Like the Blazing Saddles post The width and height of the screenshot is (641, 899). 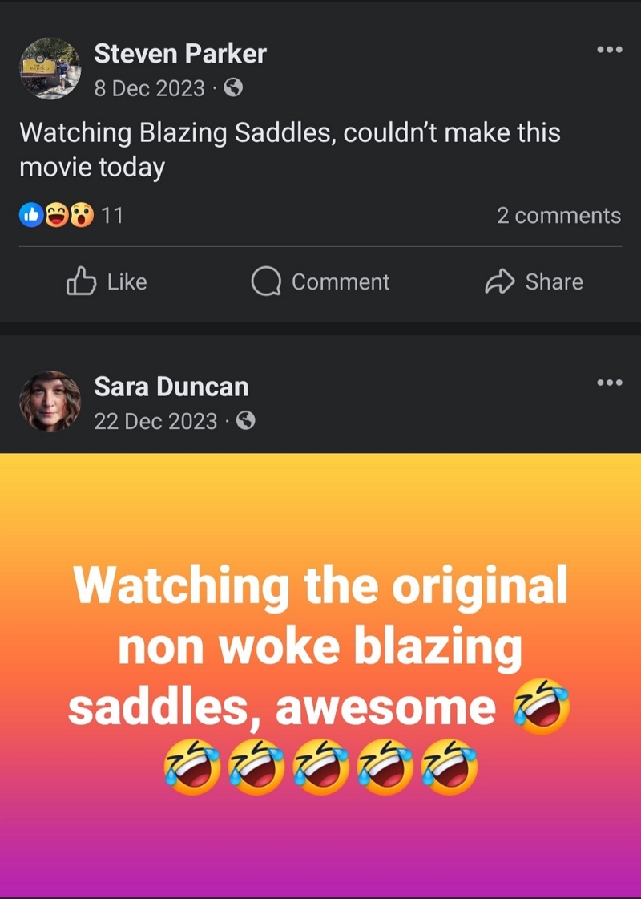coord(105,281)
